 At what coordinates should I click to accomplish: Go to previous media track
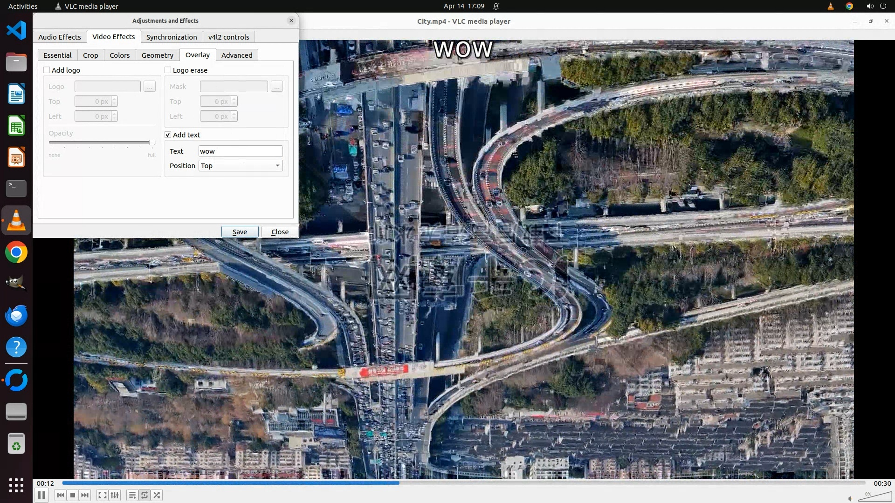coord(61,495)
